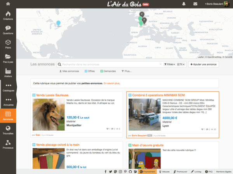Click the notifications bell icon
Image resolution: width=233 pixels, height=174 pixels.
(x=184, y=4)
